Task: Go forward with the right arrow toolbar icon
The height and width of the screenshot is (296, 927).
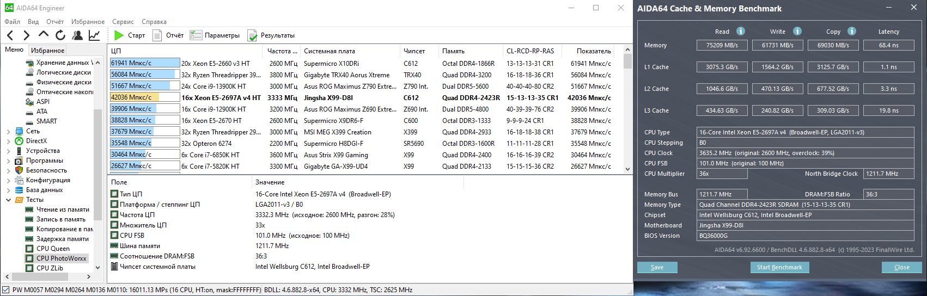Action: tap(26, 35)
